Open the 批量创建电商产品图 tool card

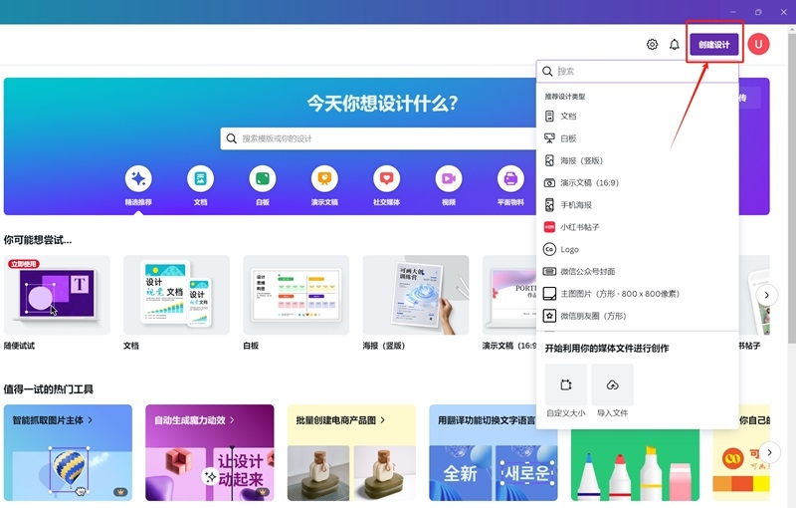351,452
